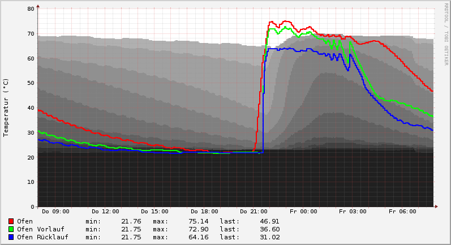Viewport: 451px width, 245px height.
Task: Click the blue Ofen Rücklauf legend swatch
Action: [11, 237]
